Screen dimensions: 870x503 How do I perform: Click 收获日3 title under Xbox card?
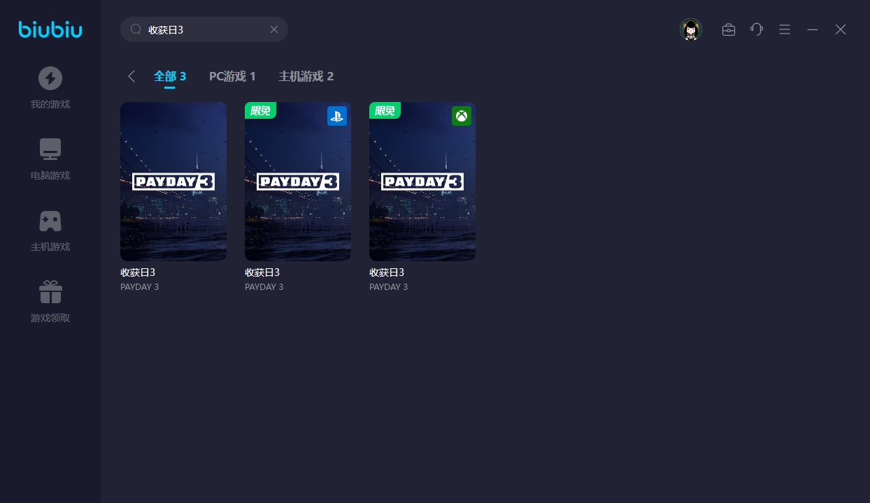(x=387, y=272)
